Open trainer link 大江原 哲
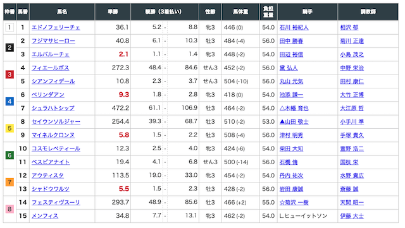 pyautogui.click(x=352, y=108)
